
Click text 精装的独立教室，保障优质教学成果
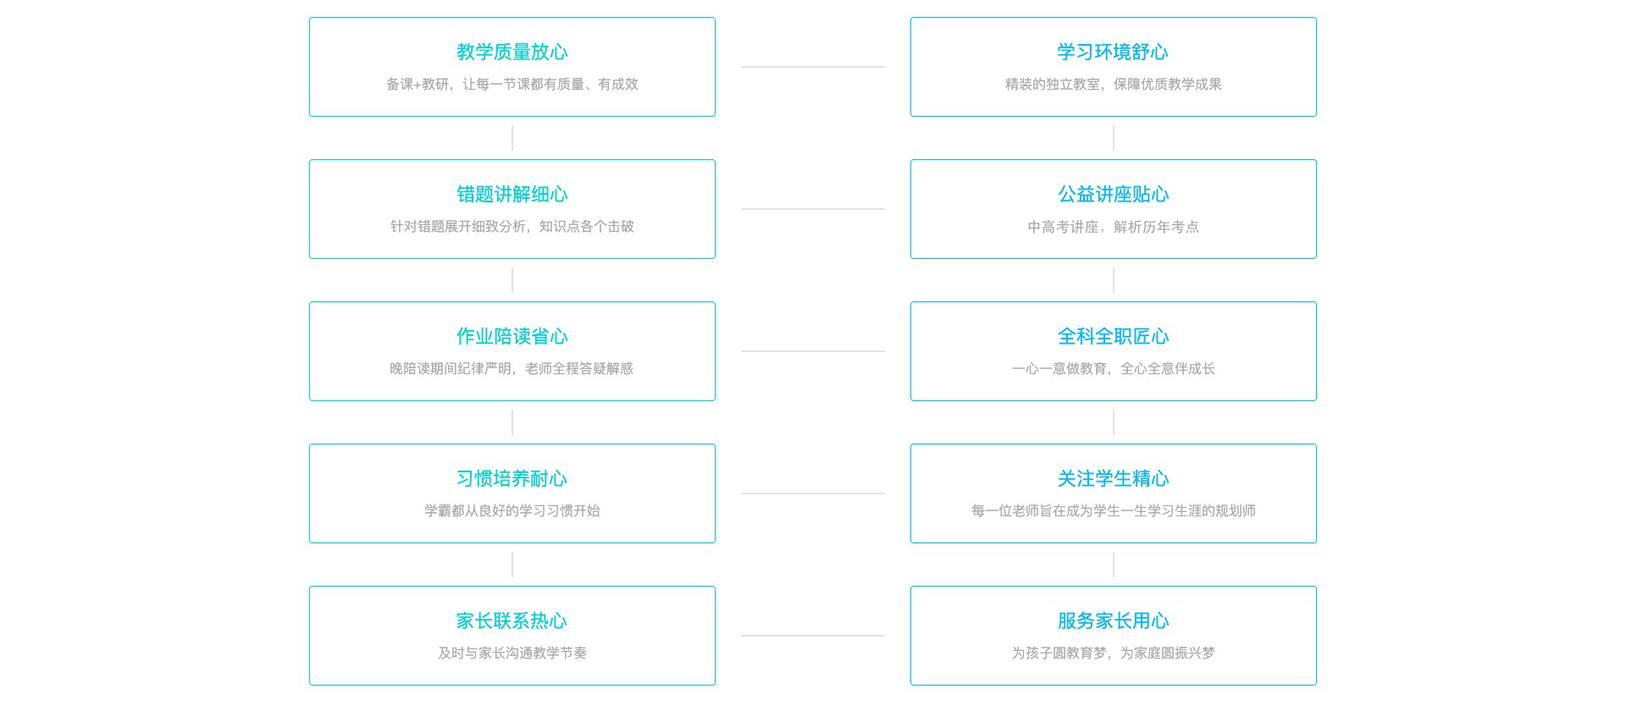pyautogui.click(x=1114, y=84)
